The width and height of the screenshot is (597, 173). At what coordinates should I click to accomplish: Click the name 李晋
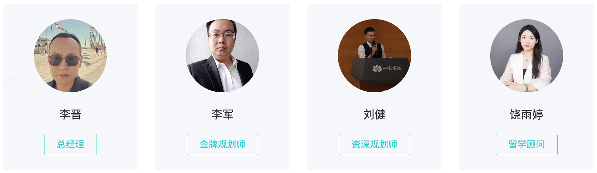(71, 114)
